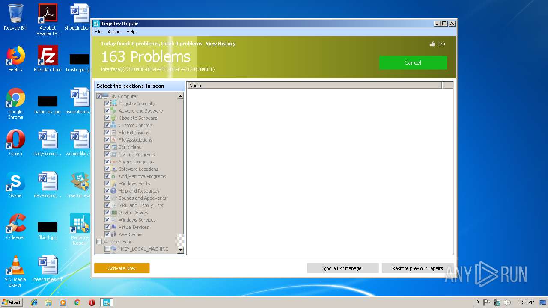Screen dimensions: 548x308
Task: Select the Device Drivers tree row
Action: point(134,213)
